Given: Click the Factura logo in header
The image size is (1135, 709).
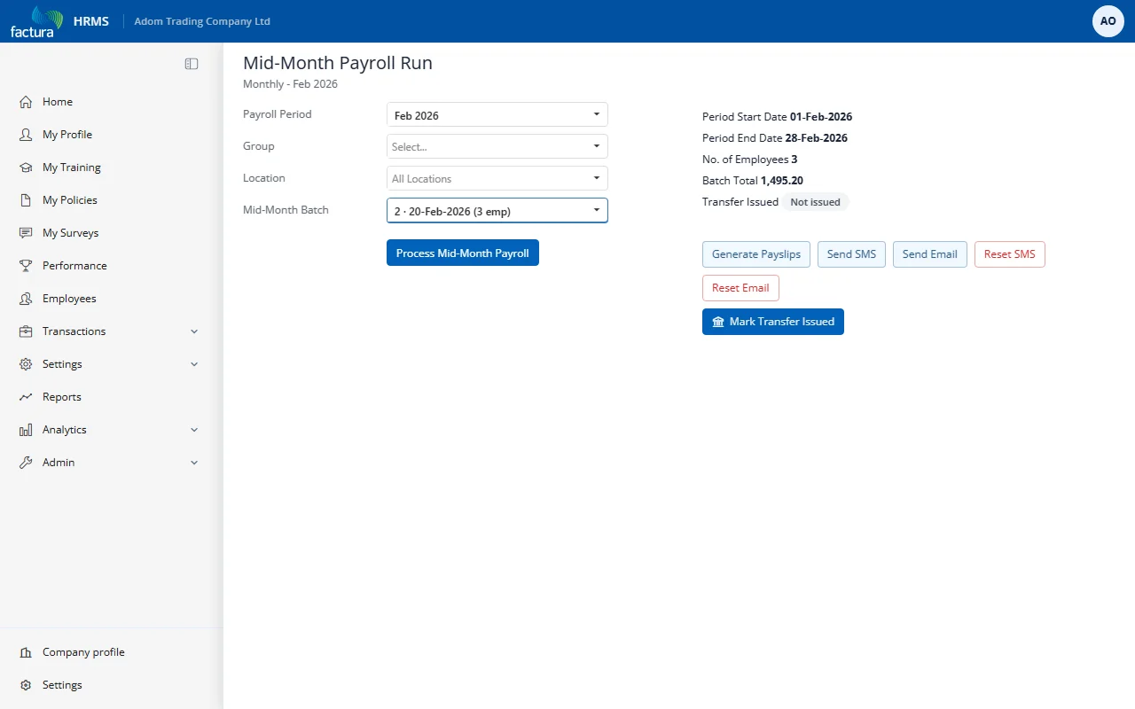Looking at the screenshot, I should 36,21.
